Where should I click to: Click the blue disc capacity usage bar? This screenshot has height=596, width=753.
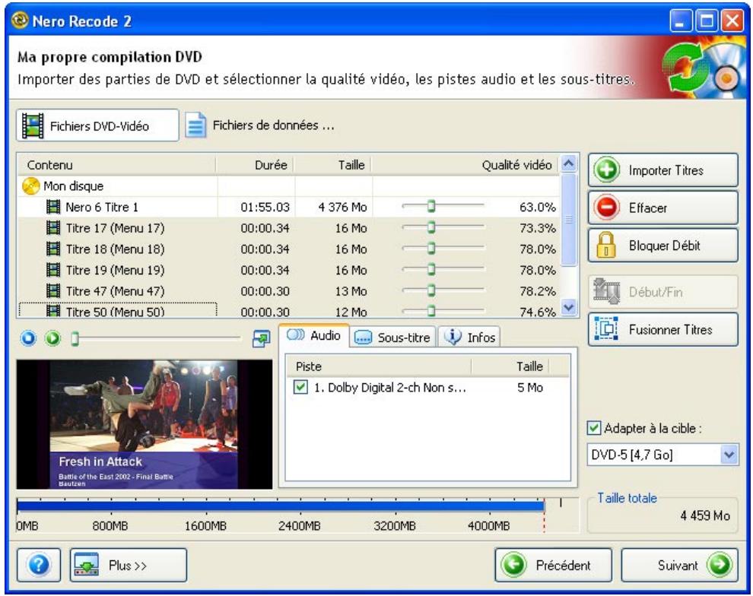click(281, 506)
